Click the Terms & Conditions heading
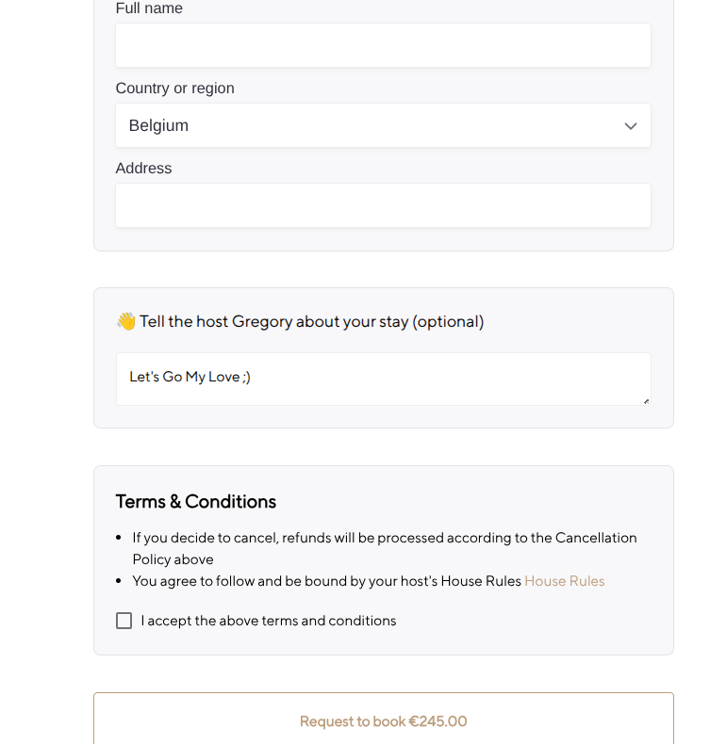The height and width of the screenshot is (744, 710). [195, 501]
